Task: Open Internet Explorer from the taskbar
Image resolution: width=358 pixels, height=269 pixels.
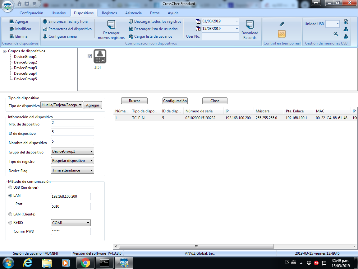Action: tap(28, 263)
